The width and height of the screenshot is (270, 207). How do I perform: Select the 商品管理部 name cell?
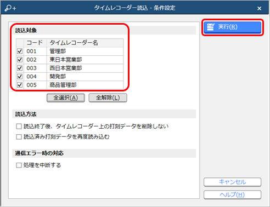pos(85,85)
